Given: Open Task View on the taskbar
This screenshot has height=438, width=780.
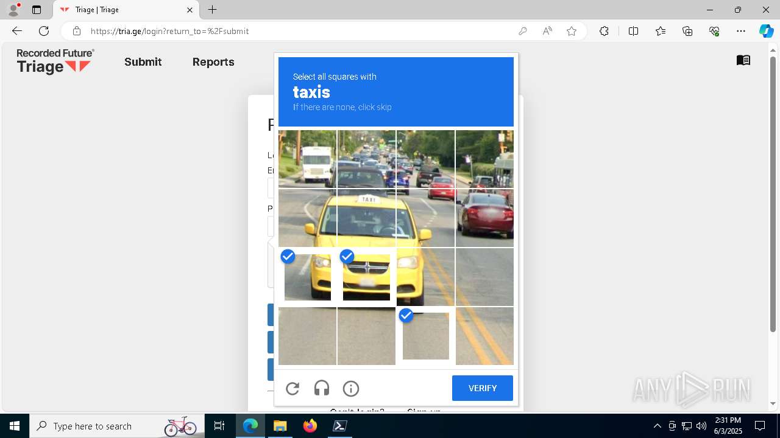Looking at the screenshot, I should 219,426.
